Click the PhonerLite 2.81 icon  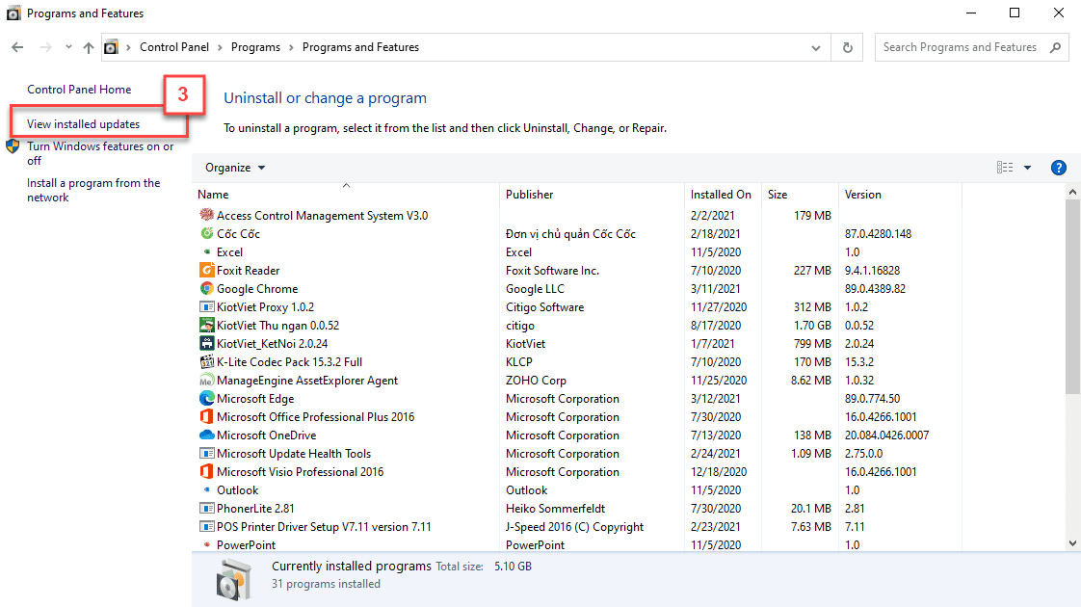pyautogui.click(x=206, y=509)
